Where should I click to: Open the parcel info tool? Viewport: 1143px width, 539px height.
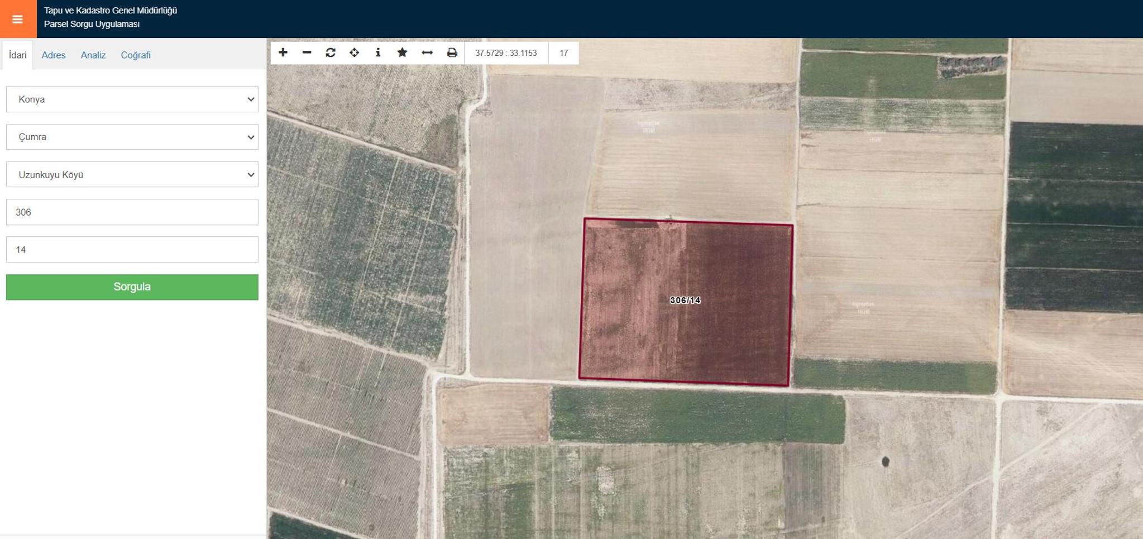coord(378,53)
